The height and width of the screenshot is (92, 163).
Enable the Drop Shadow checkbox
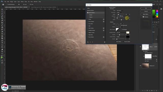point(88,37)
